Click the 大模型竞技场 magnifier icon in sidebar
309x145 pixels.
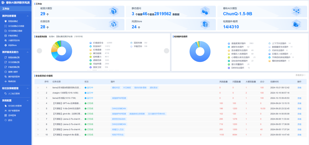tap(6, 41)
